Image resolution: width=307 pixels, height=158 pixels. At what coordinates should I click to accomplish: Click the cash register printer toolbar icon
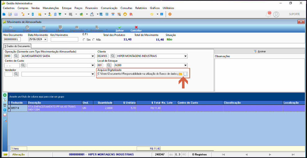[x=92, y=14]
